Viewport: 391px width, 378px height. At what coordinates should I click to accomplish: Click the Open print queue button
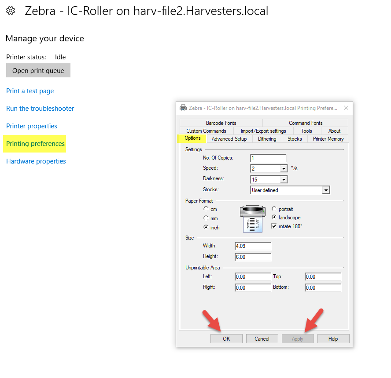tap(38, 71)
